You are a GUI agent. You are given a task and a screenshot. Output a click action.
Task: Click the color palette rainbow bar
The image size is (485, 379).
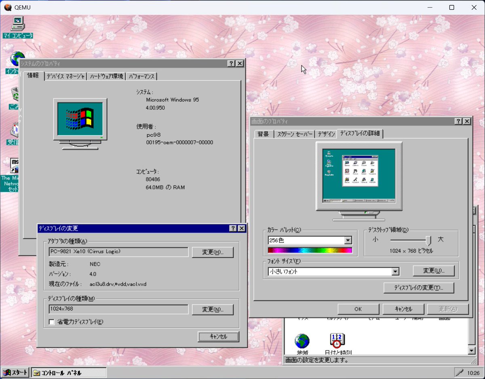310,250
